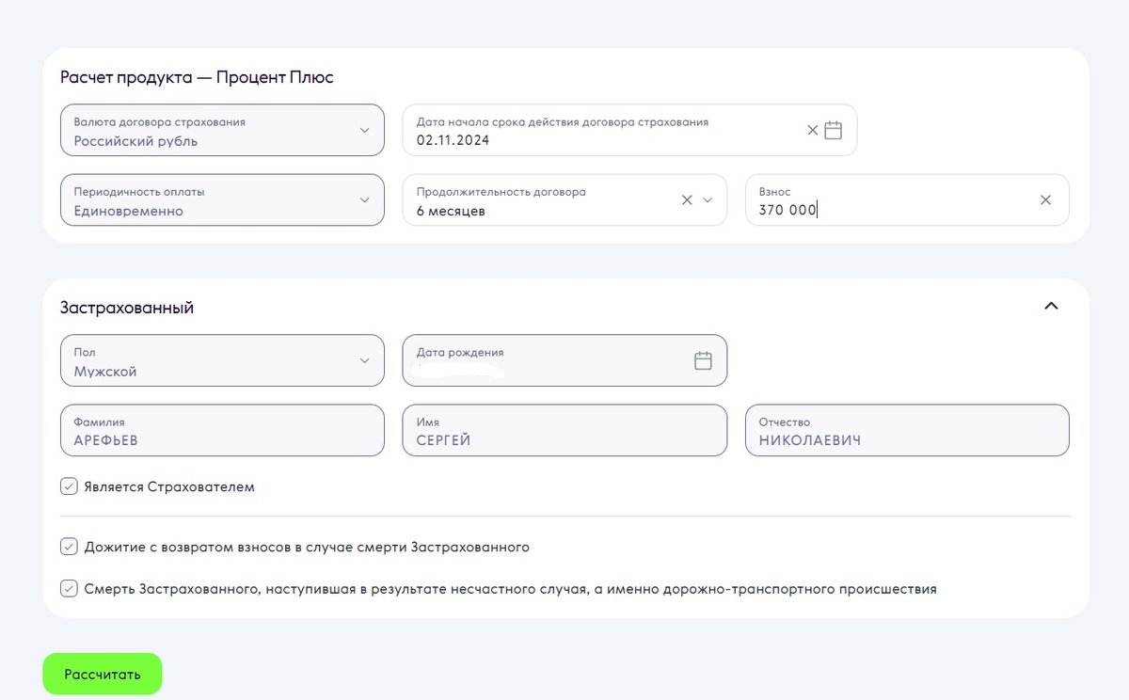Click the arrow icon on currency field
This screenshot has height=700, width=1129.
coord(366,130)
